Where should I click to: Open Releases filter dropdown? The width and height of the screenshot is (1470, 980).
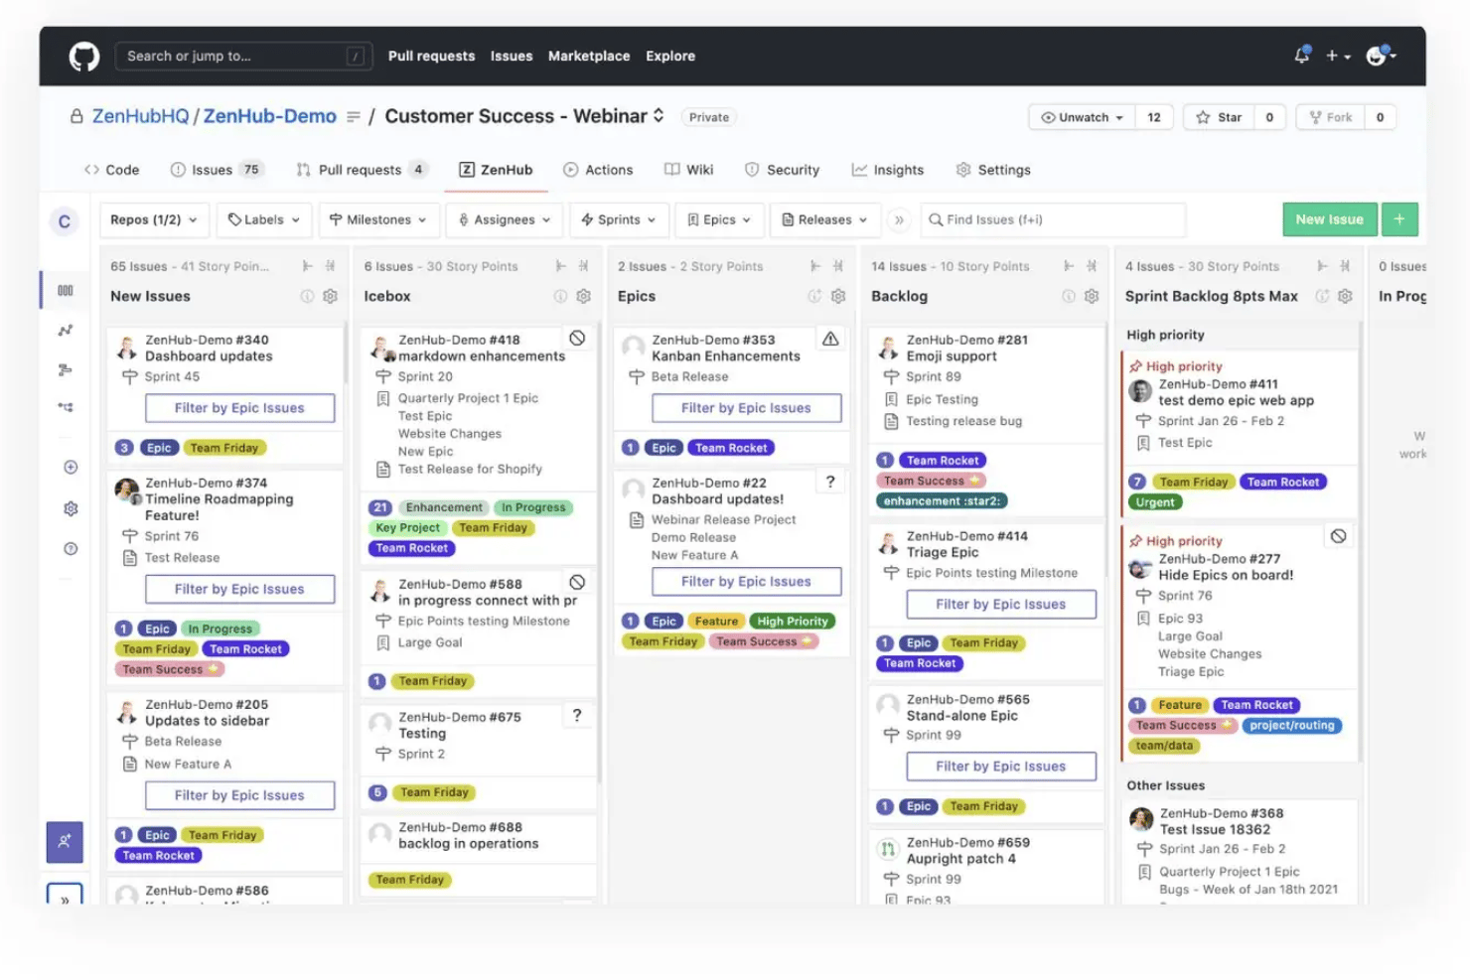pos(824,219)
